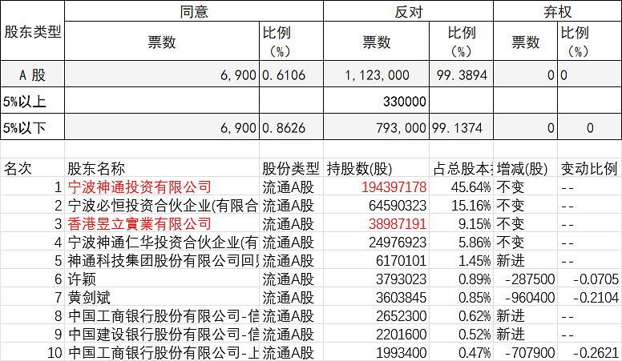This screenshot has width=622, height=361.
Task: Select 宁波神通投资有限公司 cell
Action: coord(162,187)
